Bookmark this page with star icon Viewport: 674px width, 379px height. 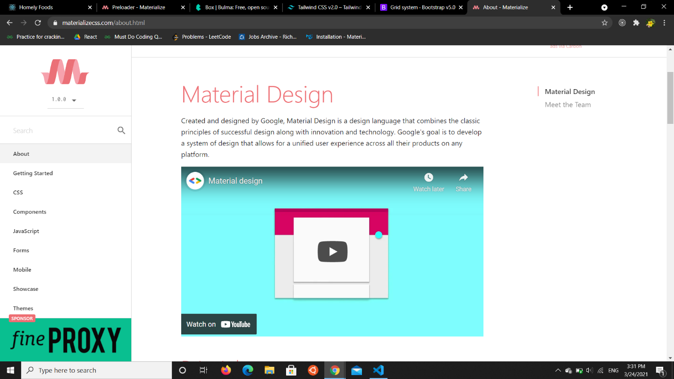(604, 23)
